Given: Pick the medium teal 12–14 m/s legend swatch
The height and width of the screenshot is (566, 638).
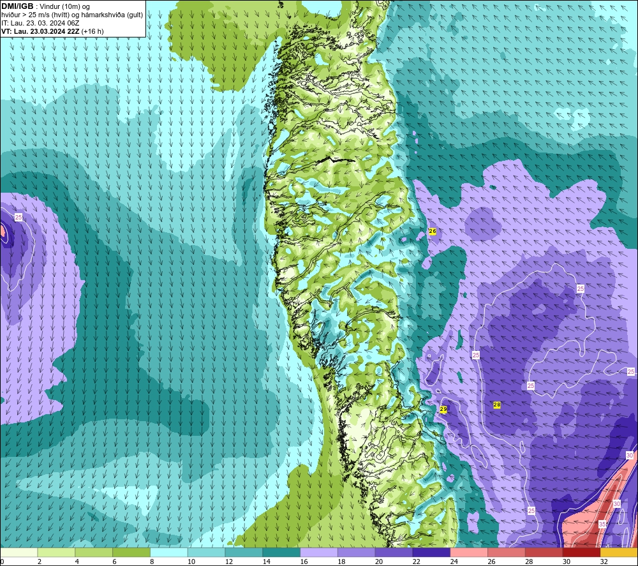Looking at the screenshot, I should tap(244, 552).
